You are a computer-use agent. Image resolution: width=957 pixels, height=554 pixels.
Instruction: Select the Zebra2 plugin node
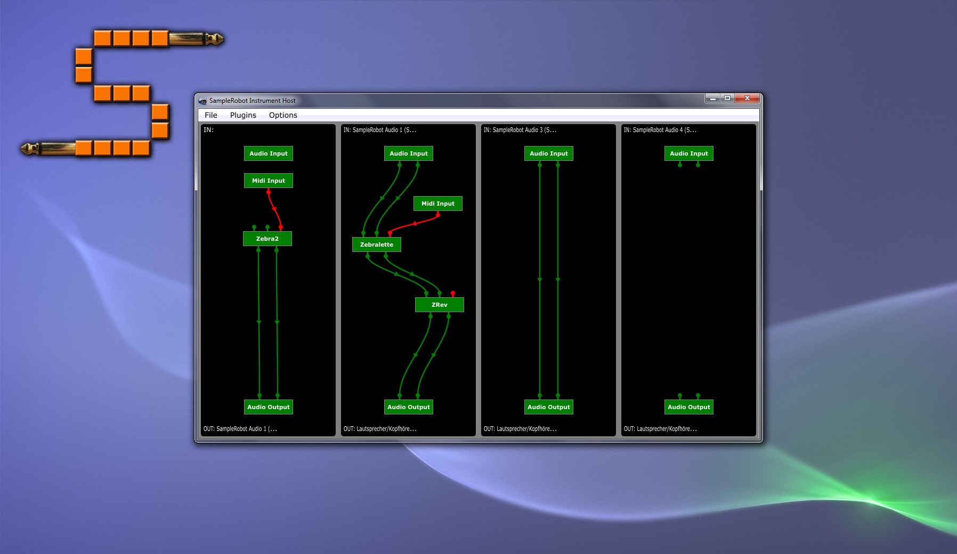click(268, 239)
